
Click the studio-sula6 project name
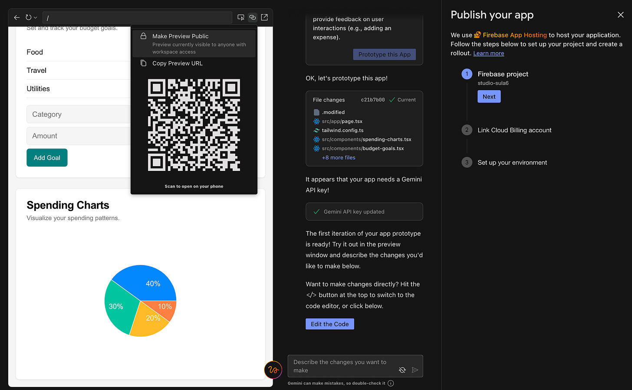(x=493, y=83)
